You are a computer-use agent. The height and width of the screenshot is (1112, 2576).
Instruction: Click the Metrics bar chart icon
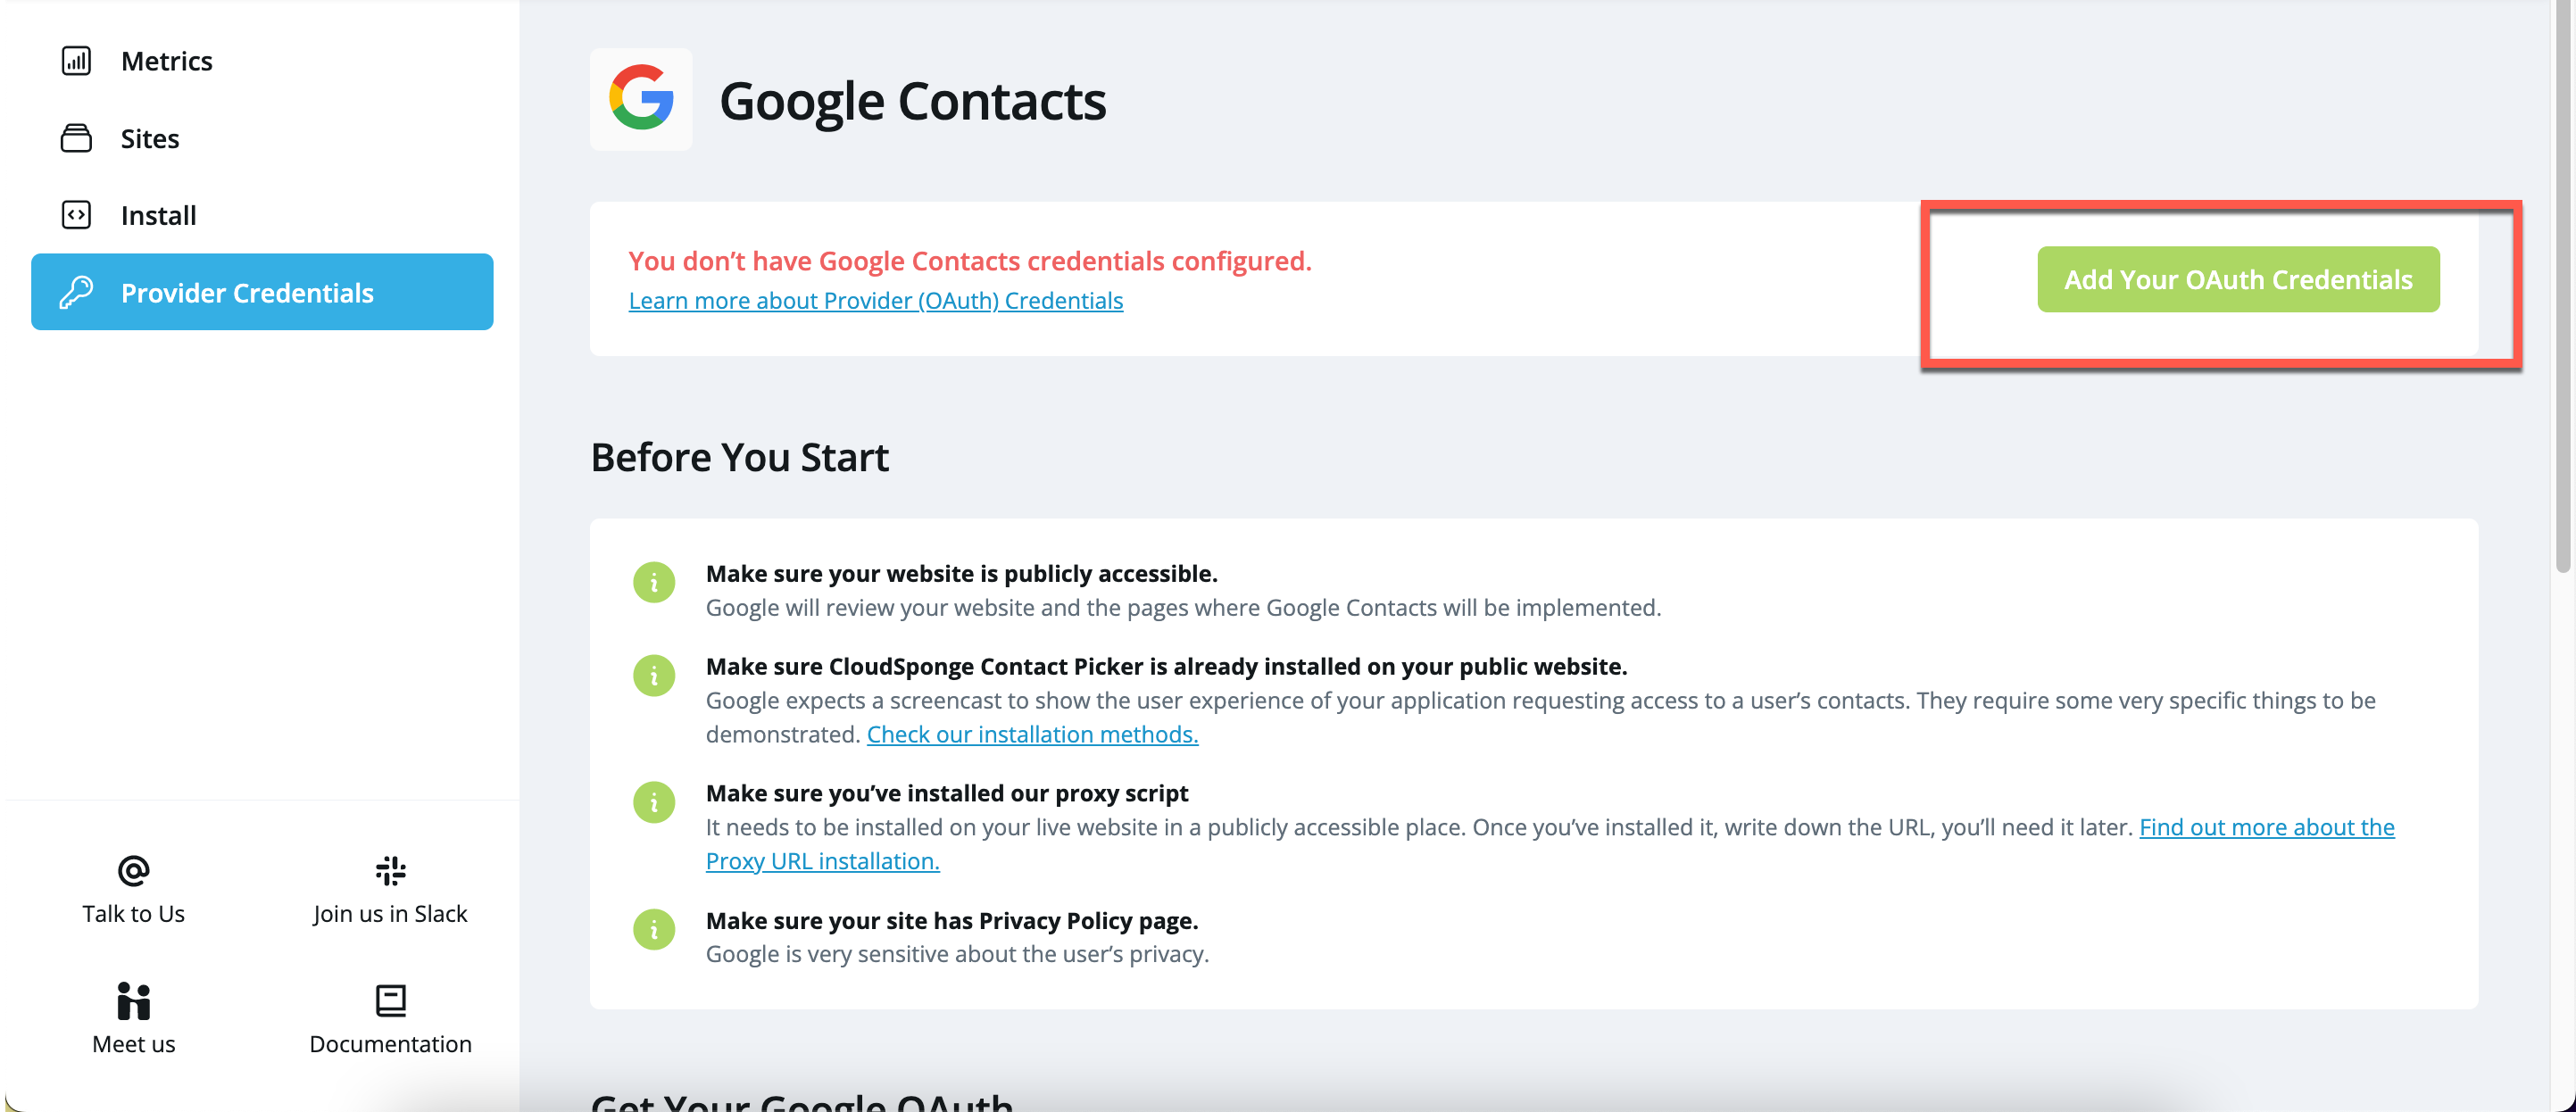[x=76, y=61]
